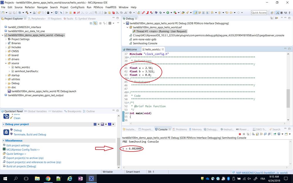The image size is (293, 183).
Task: Click the Suspend (pause) icon in main toolbar
Action: [70, 13]
